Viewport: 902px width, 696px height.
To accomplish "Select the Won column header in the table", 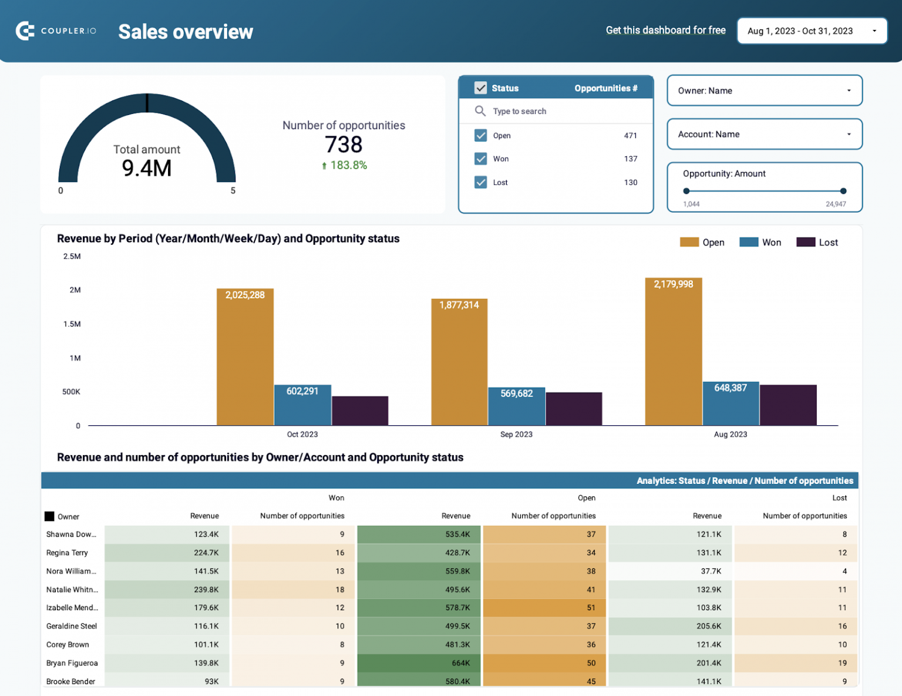I will pyautogui.click(x=336, y=497).
